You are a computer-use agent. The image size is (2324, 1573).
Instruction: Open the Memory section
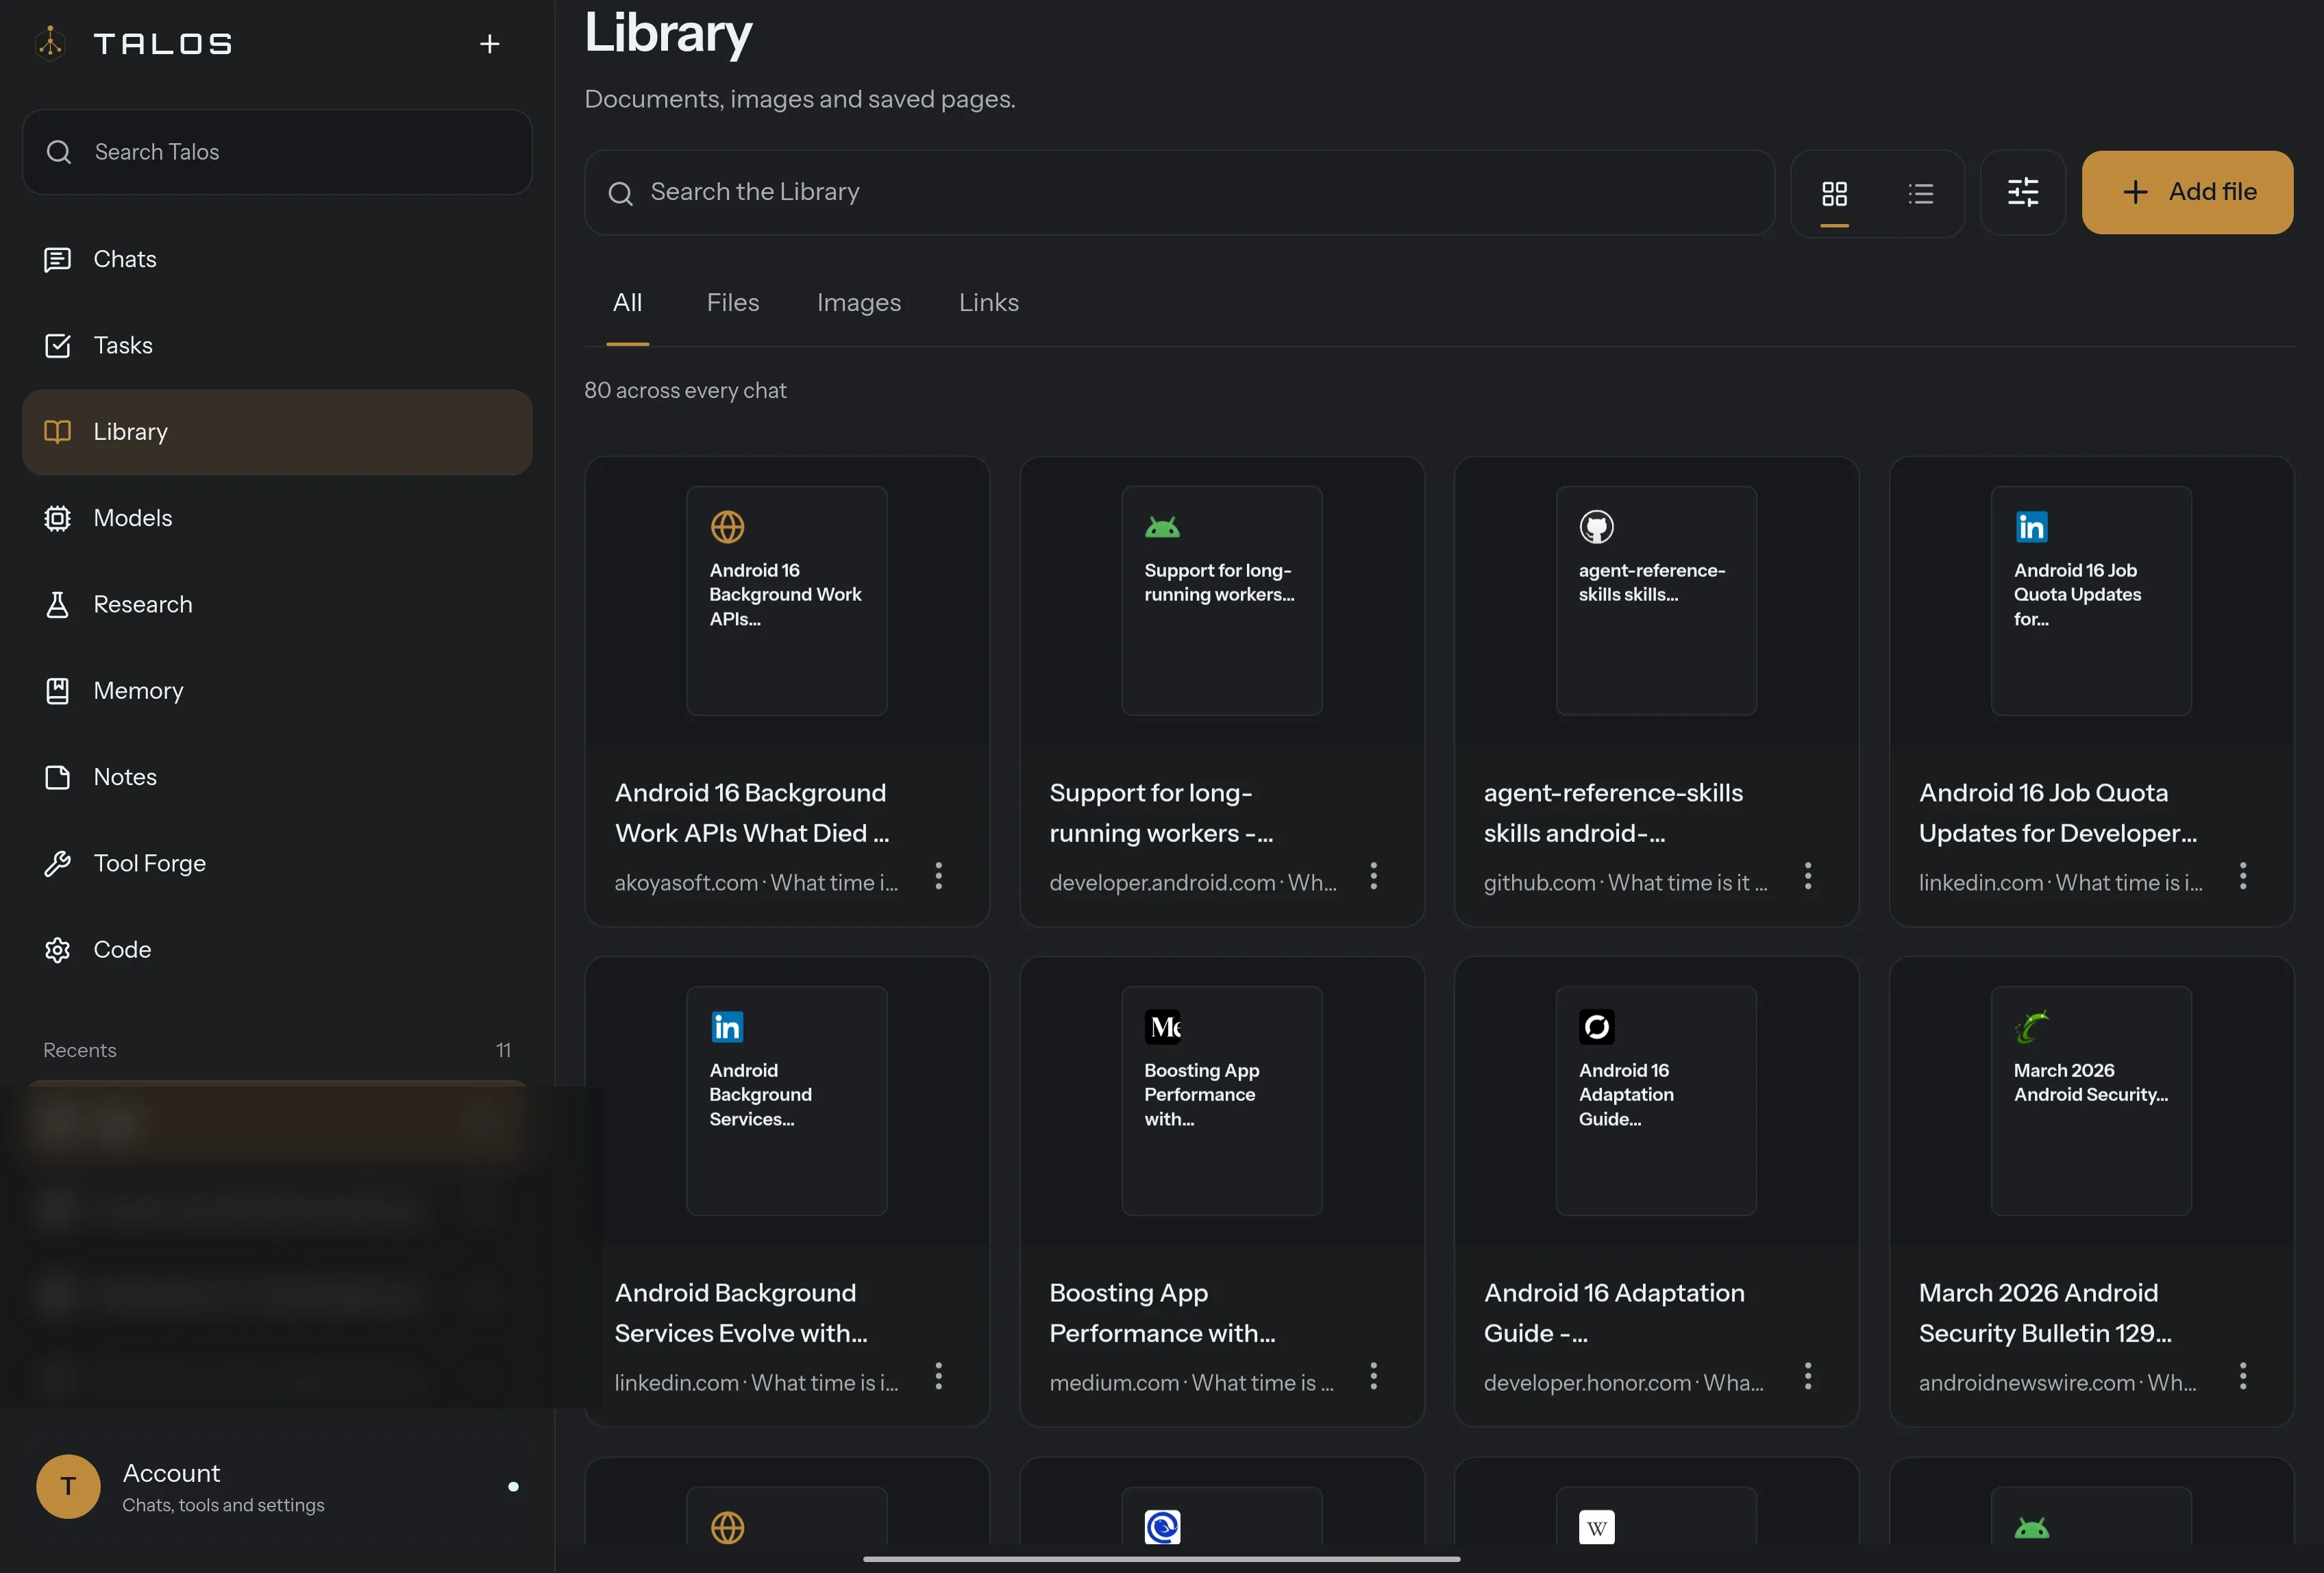pyautogui.click(x=277, y=691)
